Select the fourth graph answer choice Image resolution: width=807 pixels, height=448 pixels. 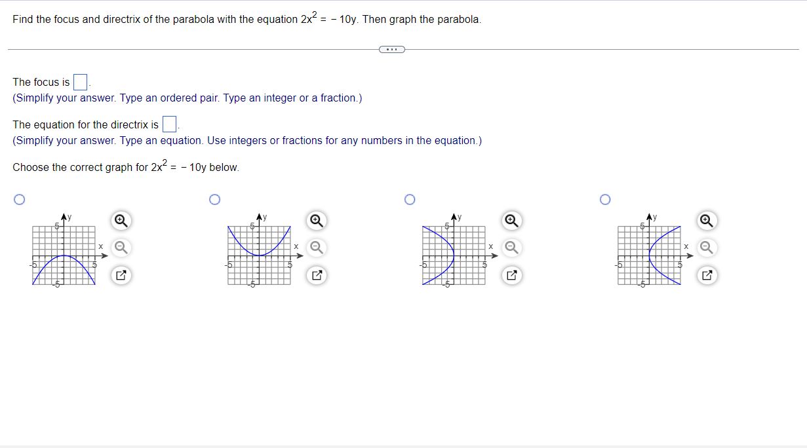[x=604, y=199]
